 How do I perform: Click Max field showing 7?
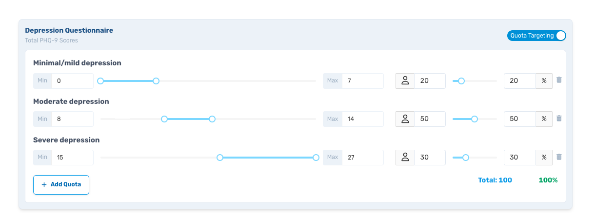(x=362, y=80)
